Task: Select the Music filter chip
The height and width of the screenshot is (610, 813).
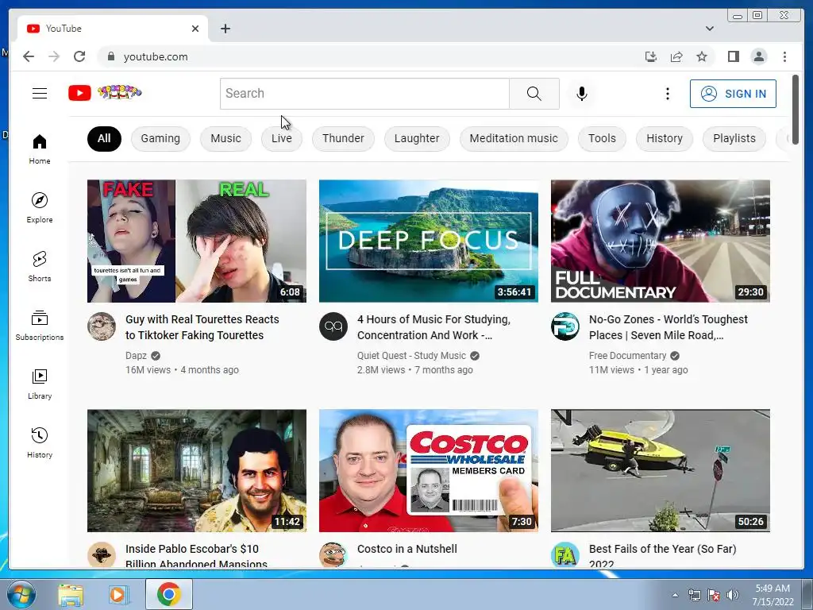Action: pyautogui.click(x=225, y=138)
